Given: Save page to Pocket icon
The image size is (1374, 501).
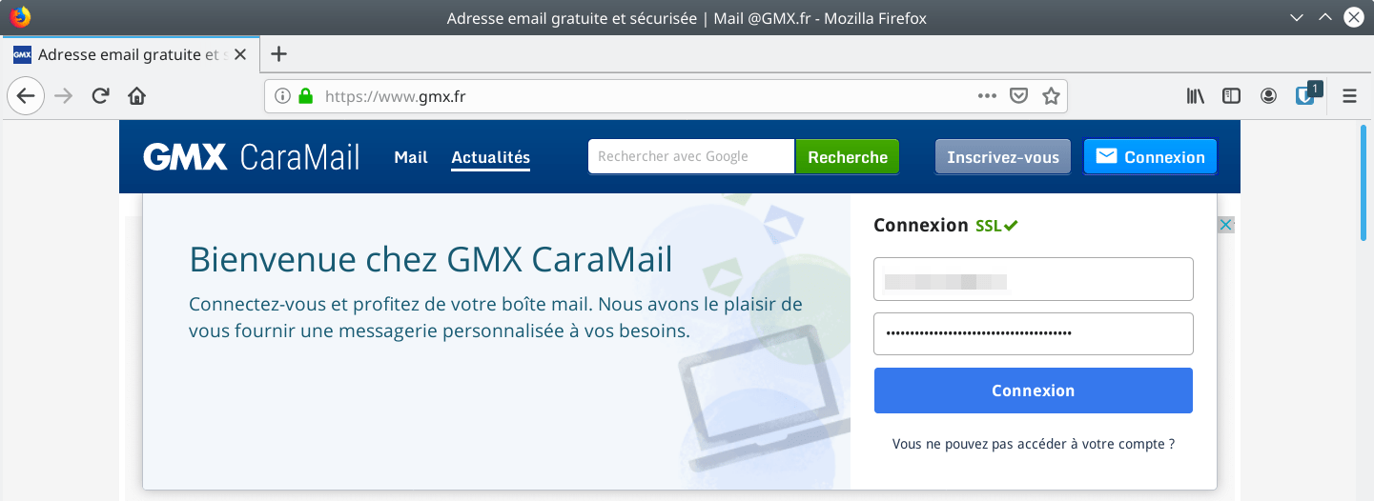Looking at the screenshot, I should [x=1018, y=95].
